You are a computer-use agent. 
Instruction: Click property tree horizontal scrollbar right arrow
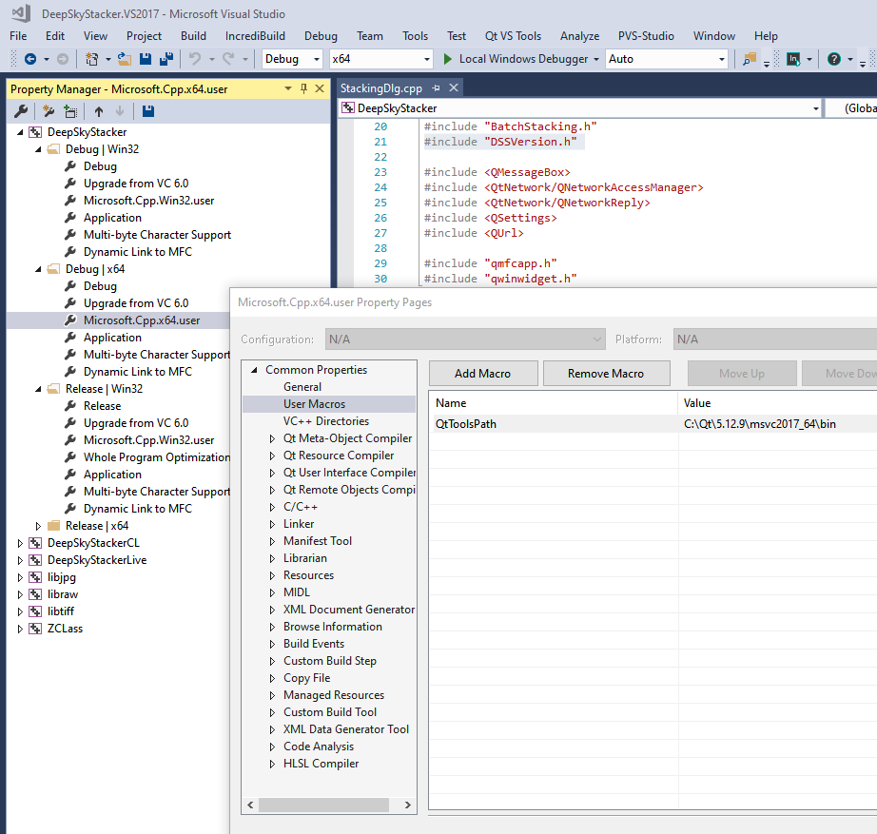(408, 805)
